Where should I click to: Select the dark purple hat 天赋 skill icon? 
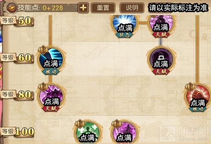[161, 60]
